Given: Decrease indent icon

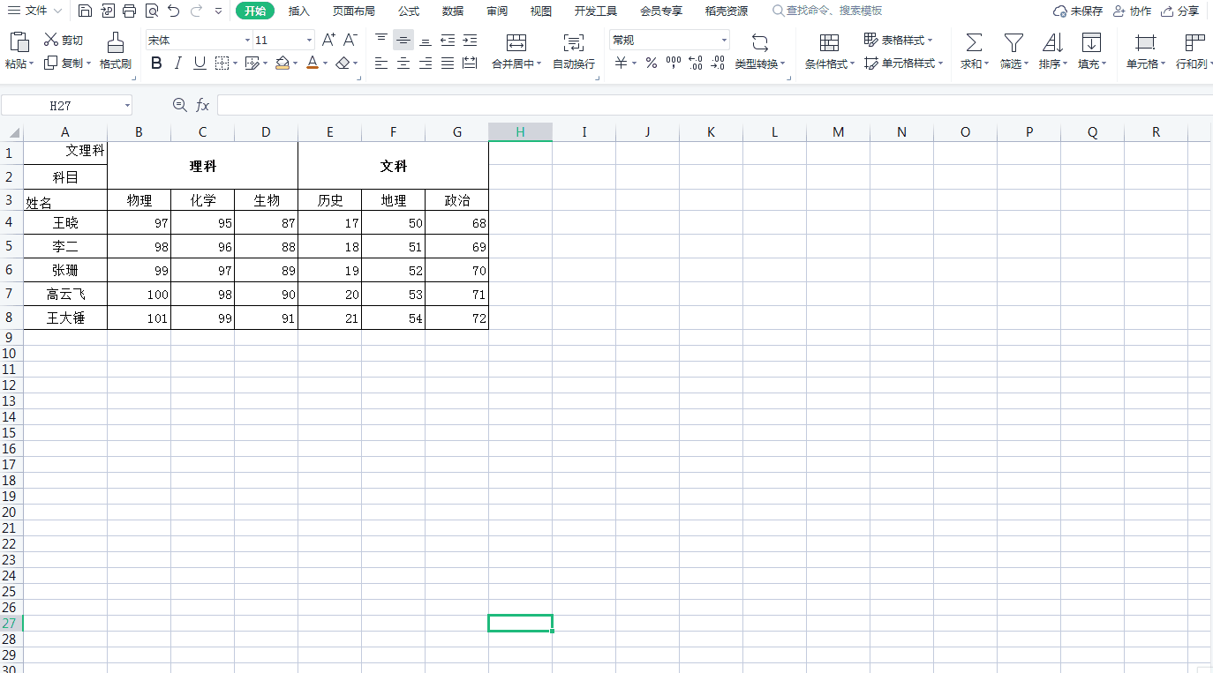Looking at the screenshot, I should (448, 40).
